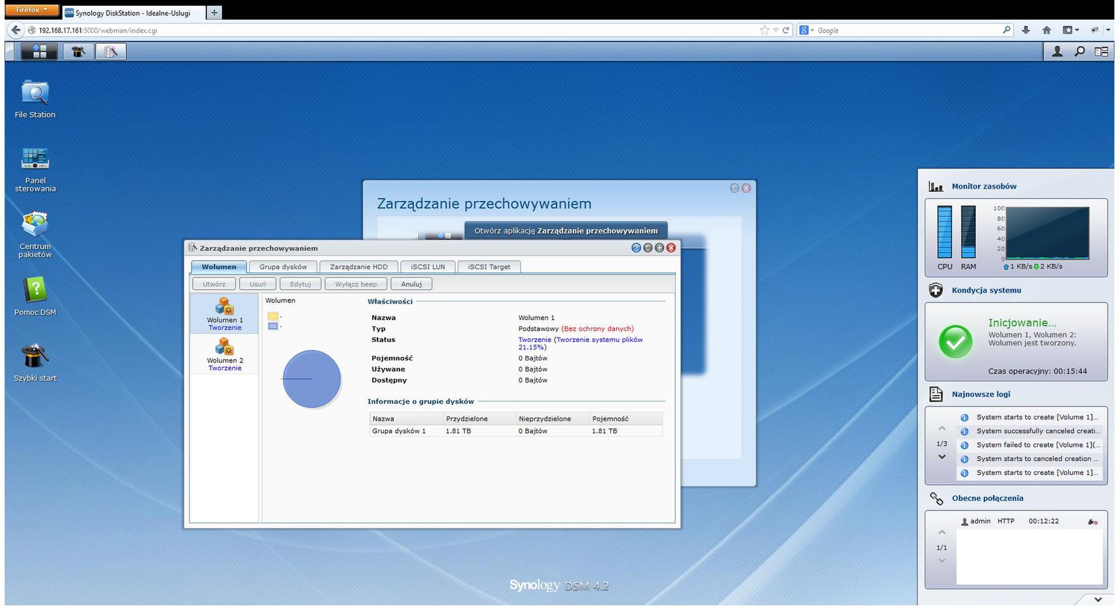Screen dimensions: 1119x610
Task: Click the blue legend swatch
Action: point(273,326)
